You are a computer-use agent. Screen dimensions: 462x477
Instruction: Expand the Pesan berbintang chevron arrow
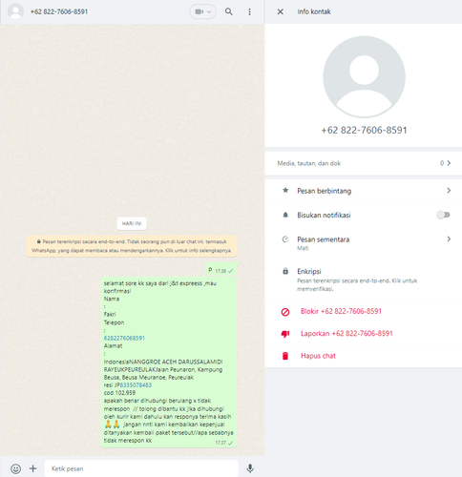coord(449,191)
